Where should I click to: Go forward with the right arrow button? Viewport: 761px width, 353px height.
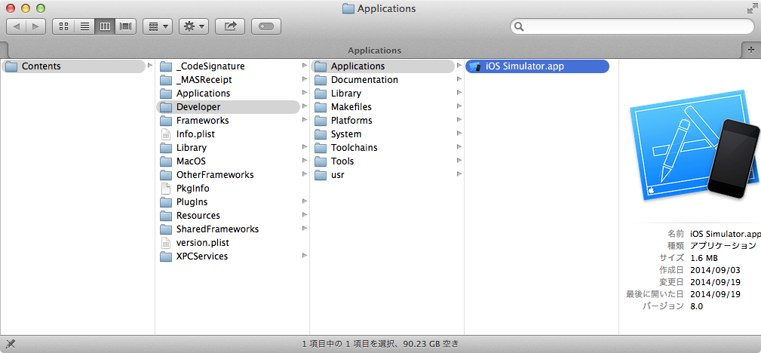[x=36, y=26]
